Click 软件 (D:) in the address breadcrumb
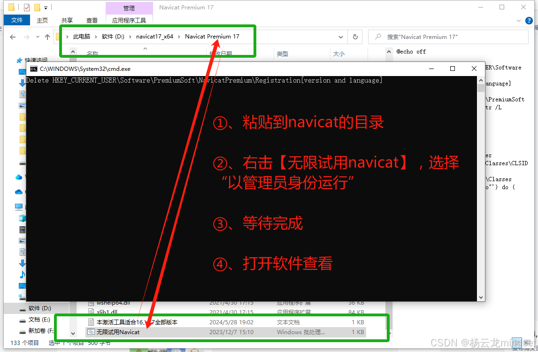The height and width of the screenshot is (352, 538). click(113, 36)
